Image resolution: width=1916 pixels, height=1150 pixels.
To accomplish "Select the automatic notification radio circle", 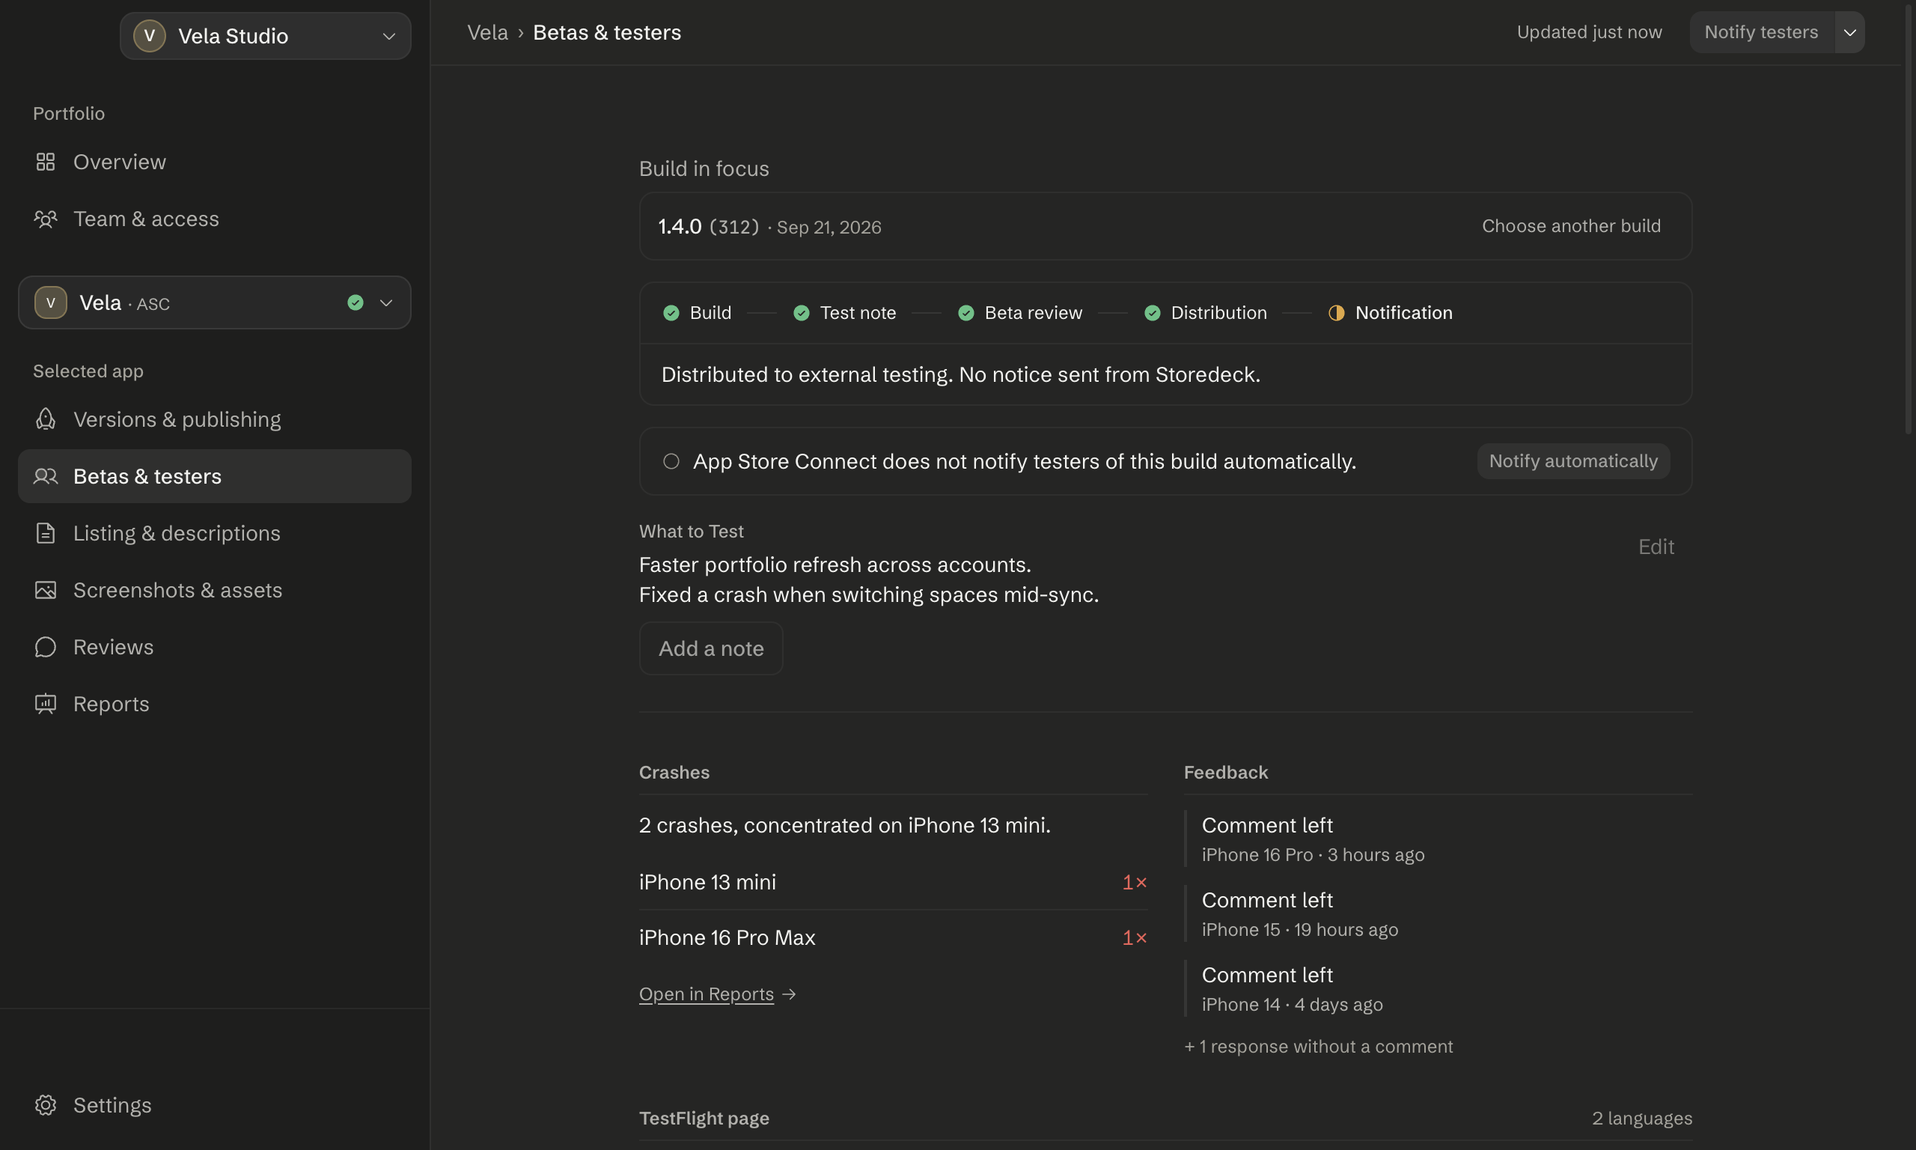I will click(x=671, y=462).
